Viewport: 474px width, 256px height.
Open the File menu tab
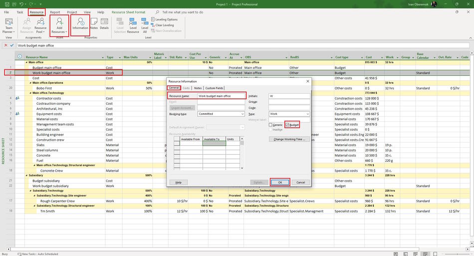[x=6, y=12]
